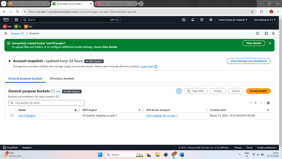
Task: Select the aws101project bucket radio button
Action: (12, 115)
